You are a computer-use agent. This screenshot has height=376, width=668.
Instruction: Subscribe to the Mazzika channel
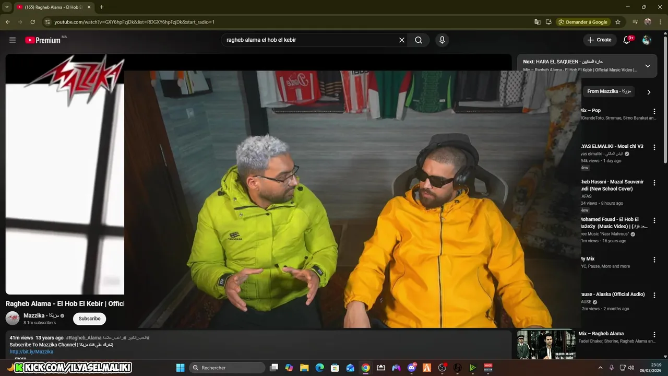[89, 319]
